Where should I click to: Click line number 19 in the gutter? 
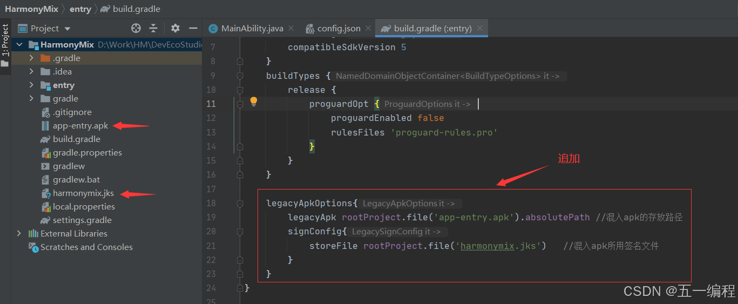click(x=211, y=217)
